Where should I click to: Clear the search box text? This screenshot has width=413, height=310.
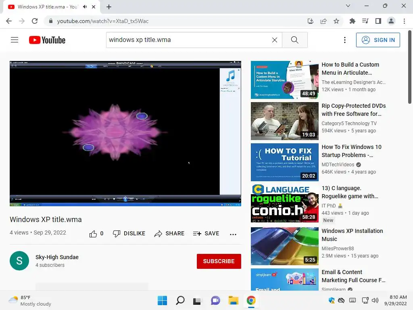coord(274,40)
